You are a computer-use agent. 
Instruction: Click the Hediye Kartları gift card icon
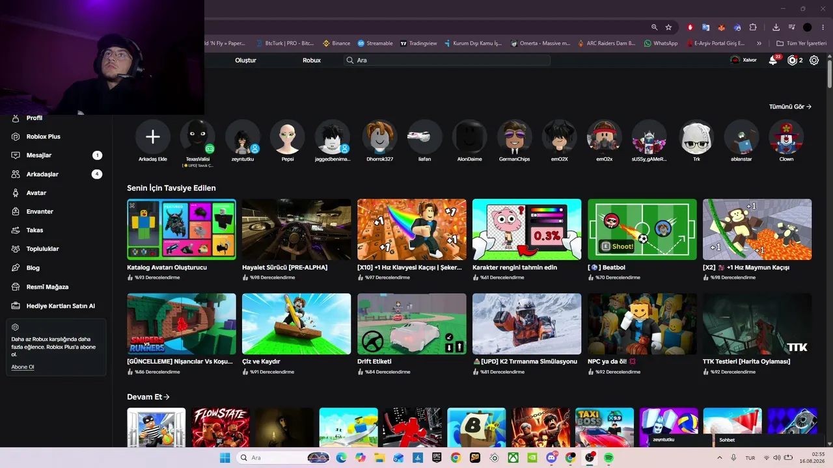point(16,305)
